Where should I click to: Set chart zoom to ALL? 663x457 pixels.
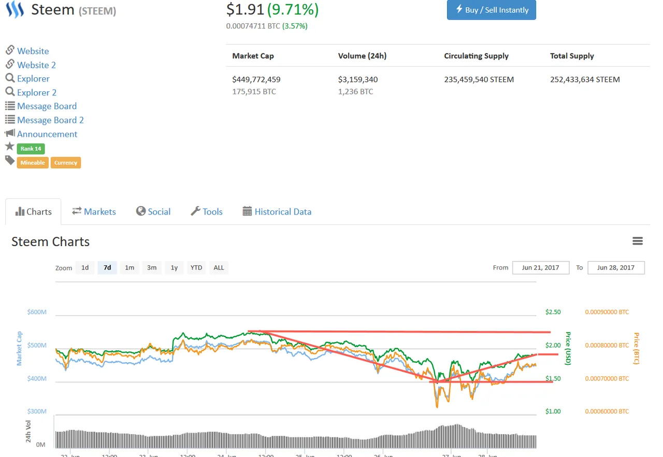(x=219, y=267)
